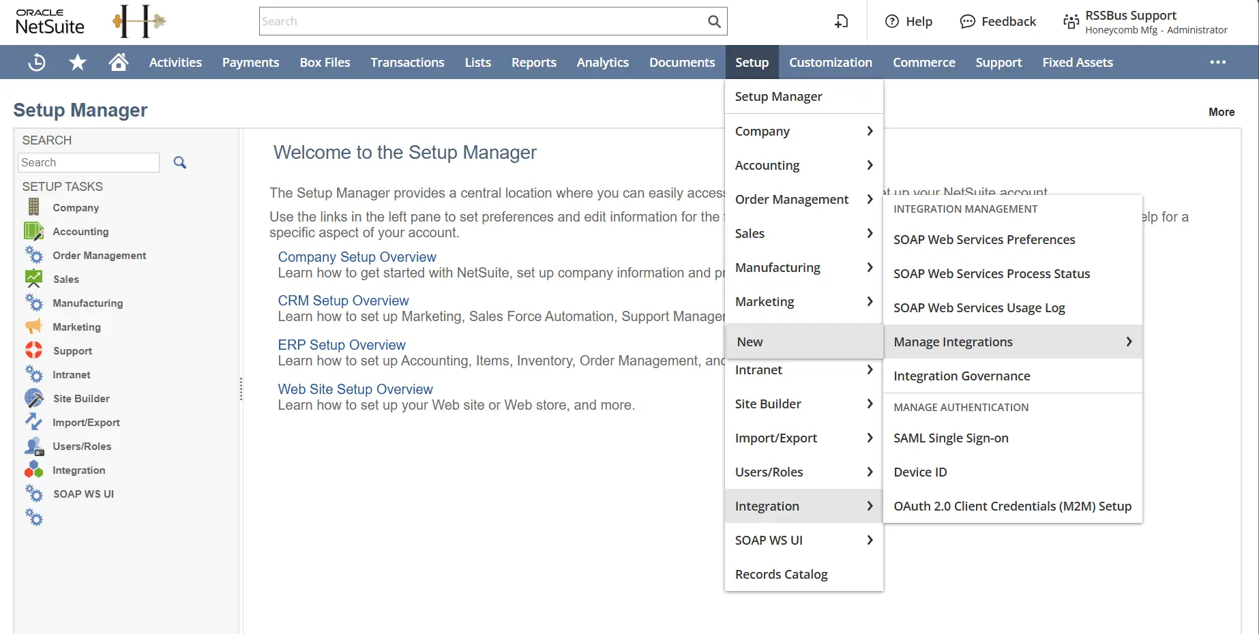Open the CRM Setup Overview link
This screenshot has width=1259, height=634.
point(343,300)
